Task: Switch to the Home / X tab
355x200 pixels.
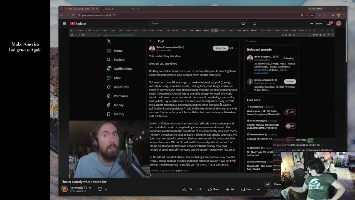Action: click(117, 9)
